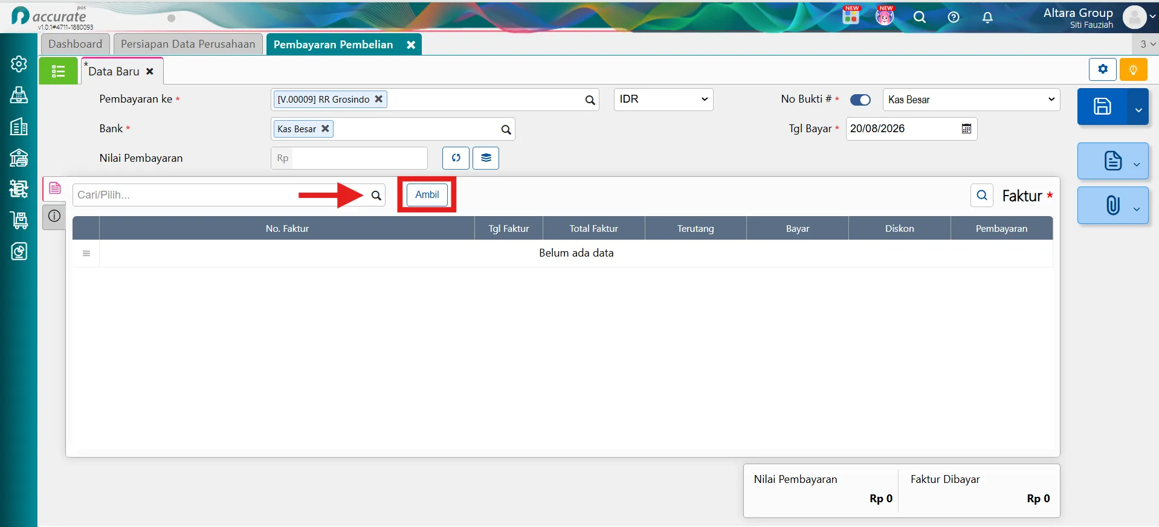Screen dimensions: 1159x527
Task: Toggle the No Bukti auto-number switch
Action: click(x=860, y=100)
